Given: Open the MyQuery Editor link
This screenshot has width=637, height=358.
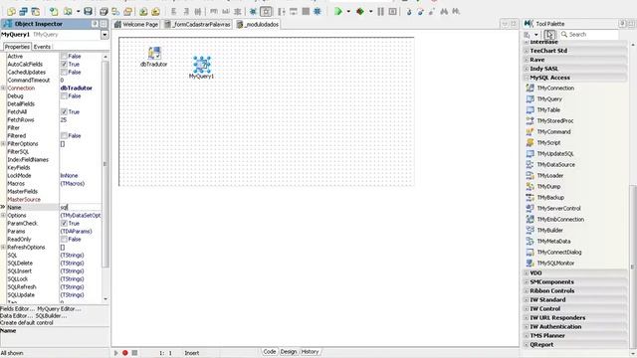Looking at the screenshot, I should click(x=59, y=309).
